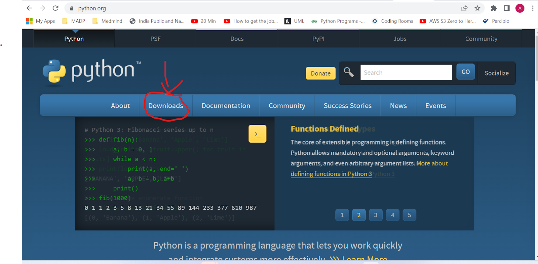This screenshot has height=264, width=538.
Task: Click the Fibonacci output number line
Action: coord(170,208)
